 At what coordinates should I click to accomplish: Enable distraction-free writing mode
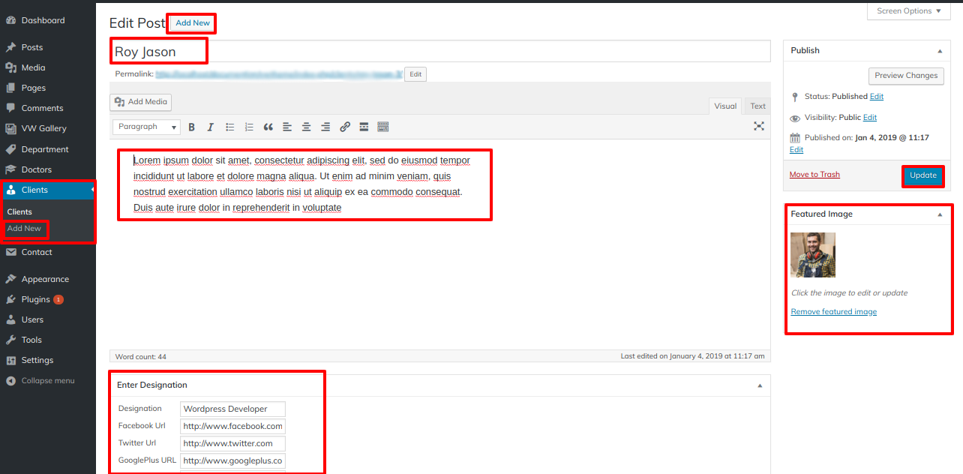pos(759,127)
